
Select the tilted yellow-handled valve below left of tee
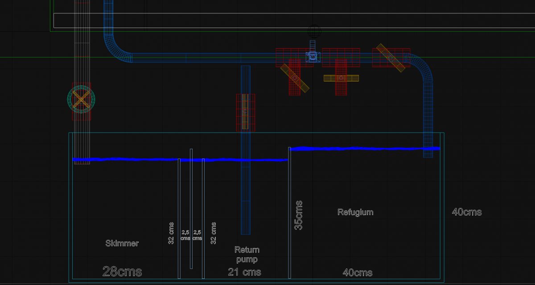point(295,78)
